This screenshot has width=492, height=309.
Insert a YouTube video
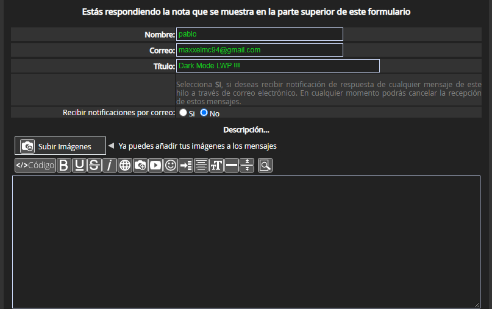pyautogui.click(x=155, y=165)
